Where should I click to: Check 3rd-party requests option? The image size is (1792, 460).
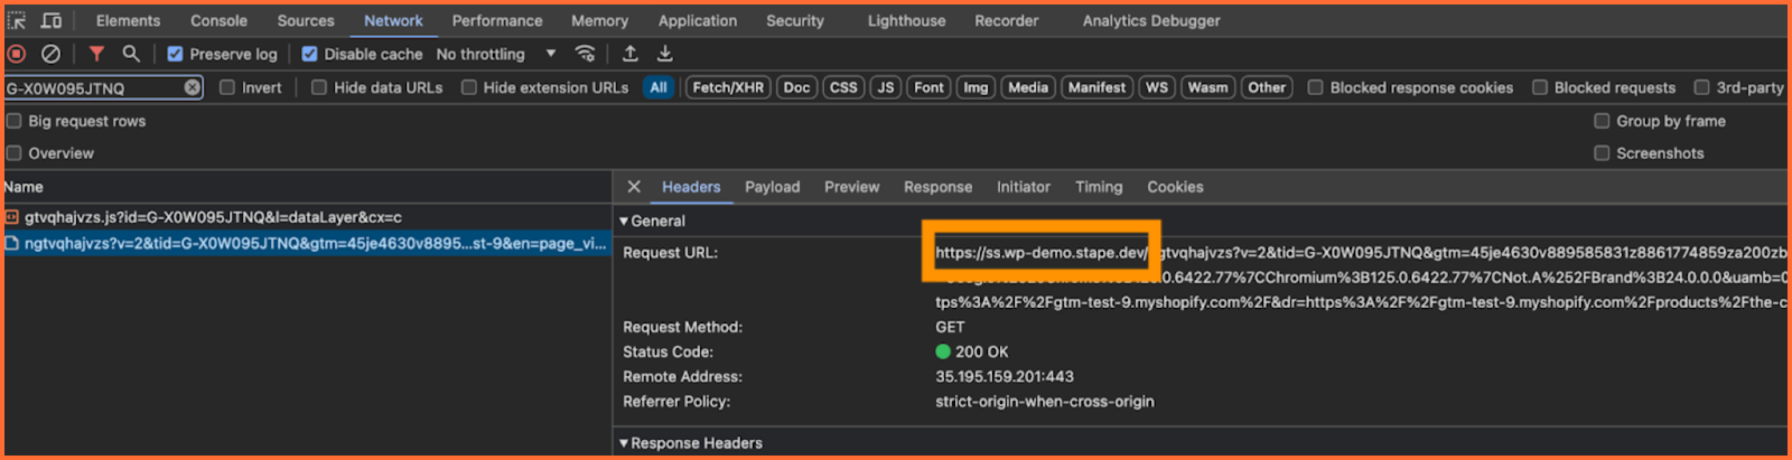(1702, 87)
